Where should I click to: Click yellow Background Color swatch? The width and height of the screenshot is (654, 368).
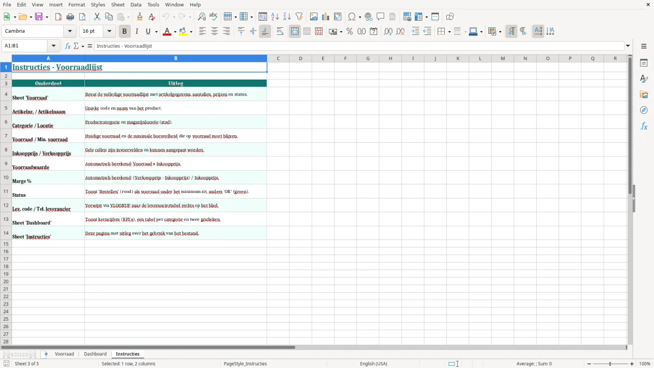183,32
